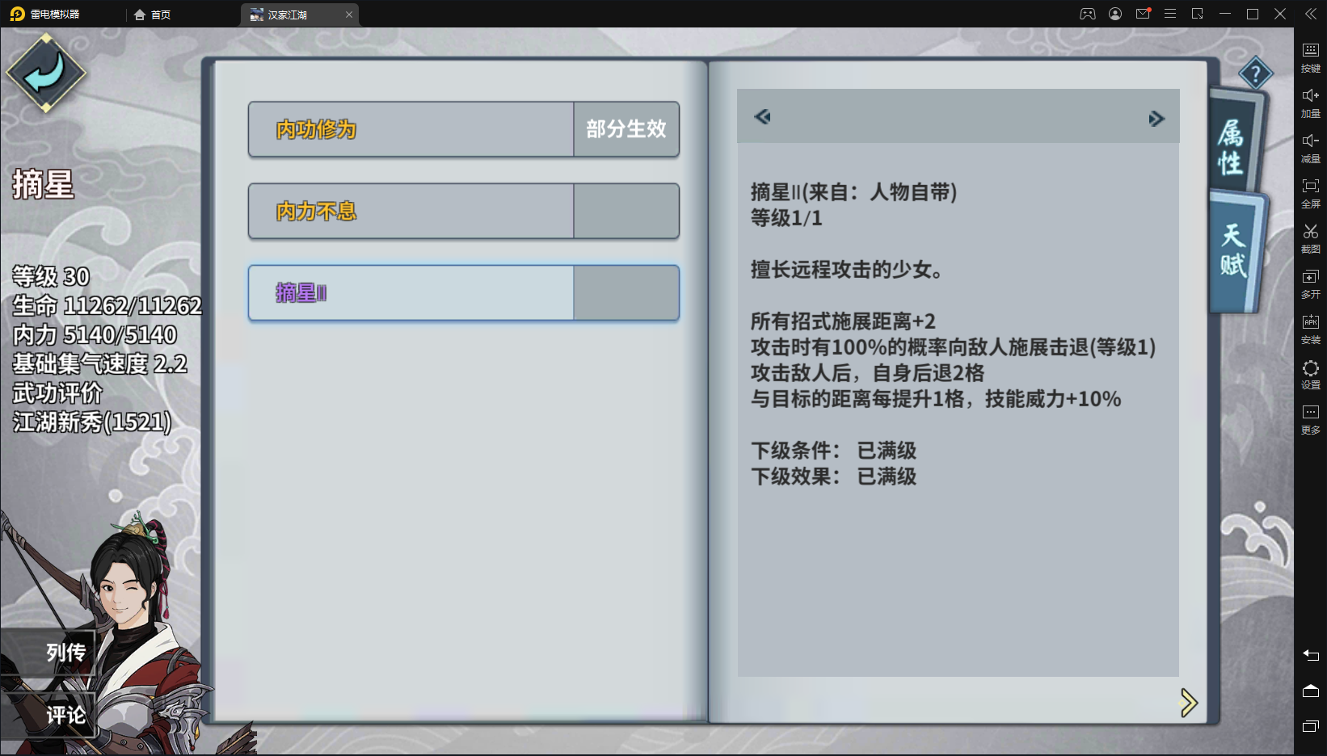Enter fullscreen using 全屏 icon
This screenshot has height=756, width=1327.
(x=1310, y=194)
